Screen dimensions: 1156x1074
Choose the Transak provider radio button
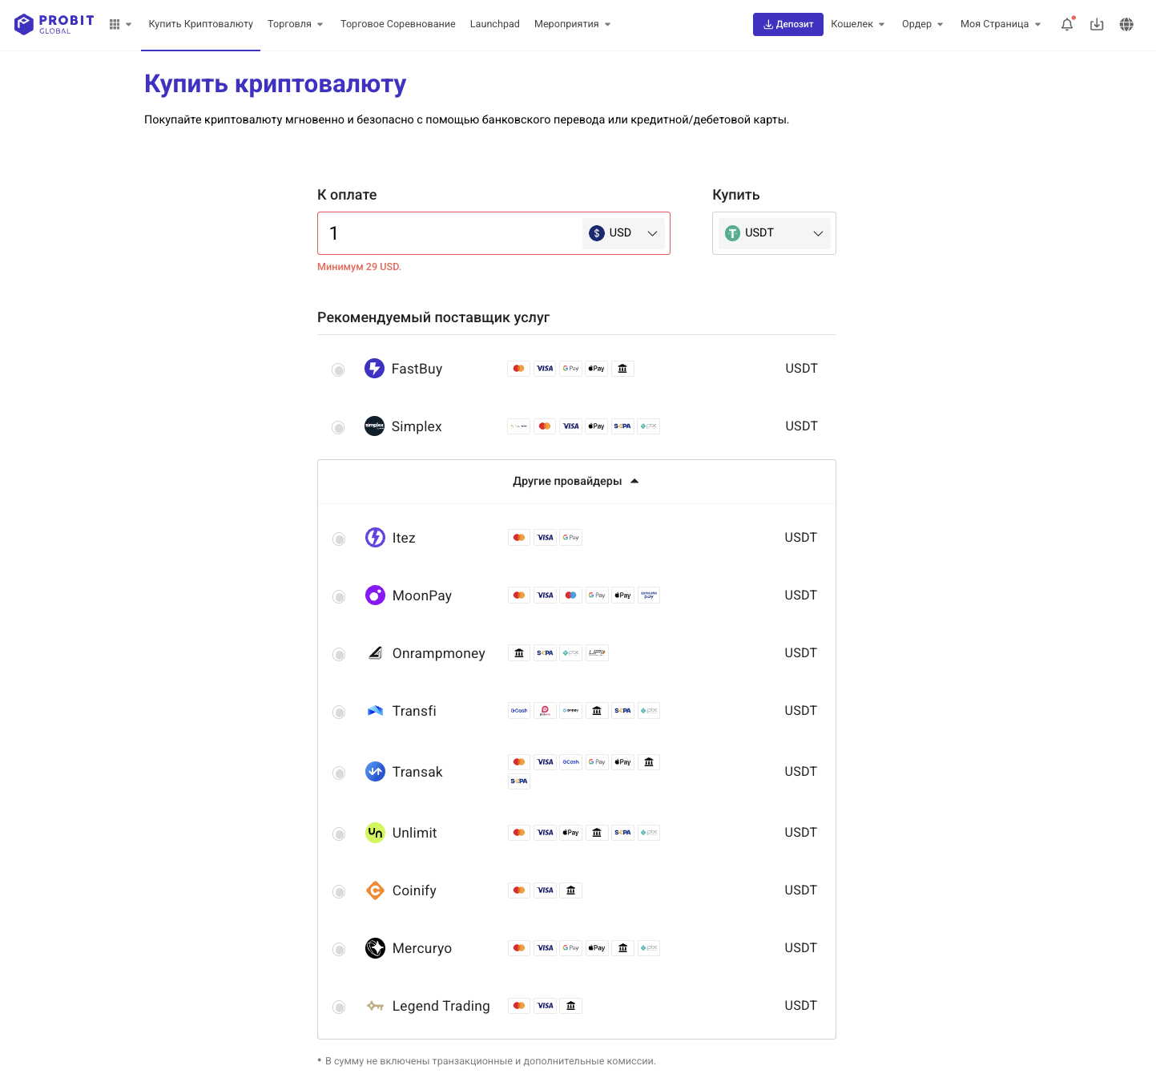coord(339,773)
